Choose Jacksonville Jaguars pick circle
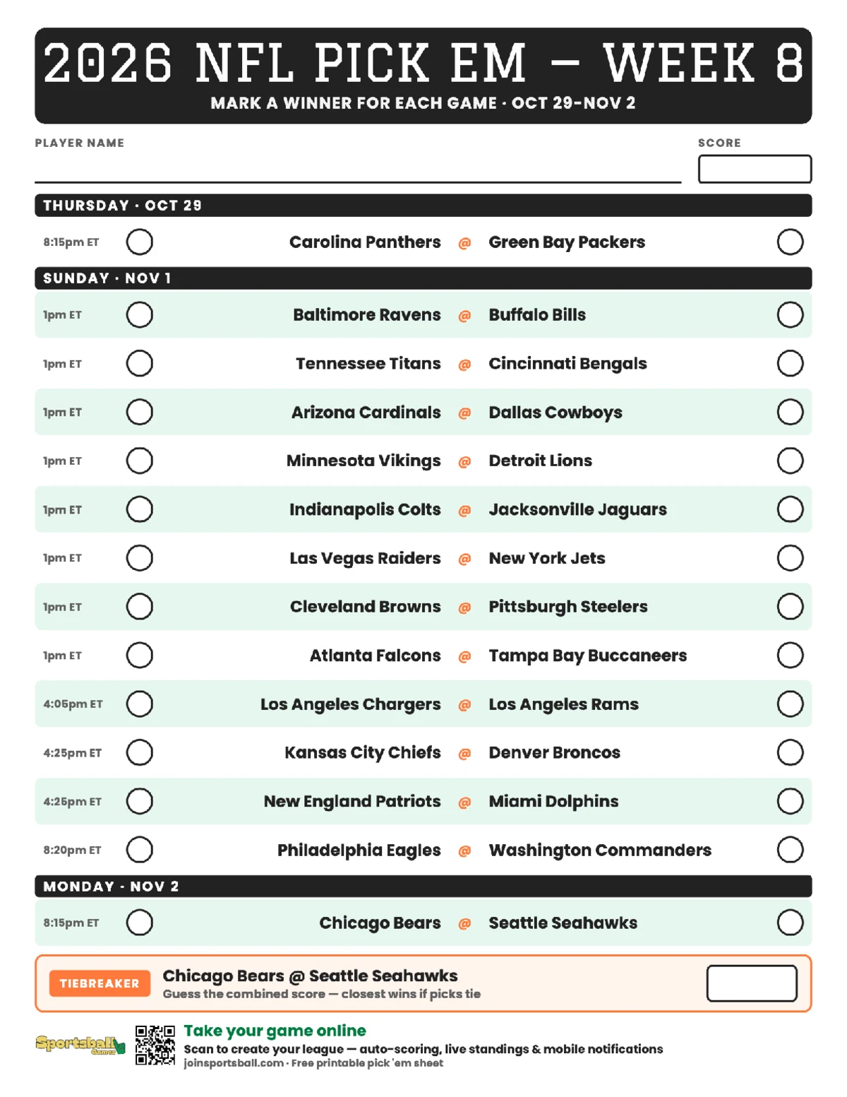Image resolution: width=847 pixels, height=1097 pixels. (790, 509)
